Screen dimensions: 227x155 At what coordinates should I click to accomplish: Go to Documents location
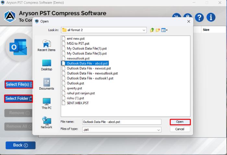point(46,84)
